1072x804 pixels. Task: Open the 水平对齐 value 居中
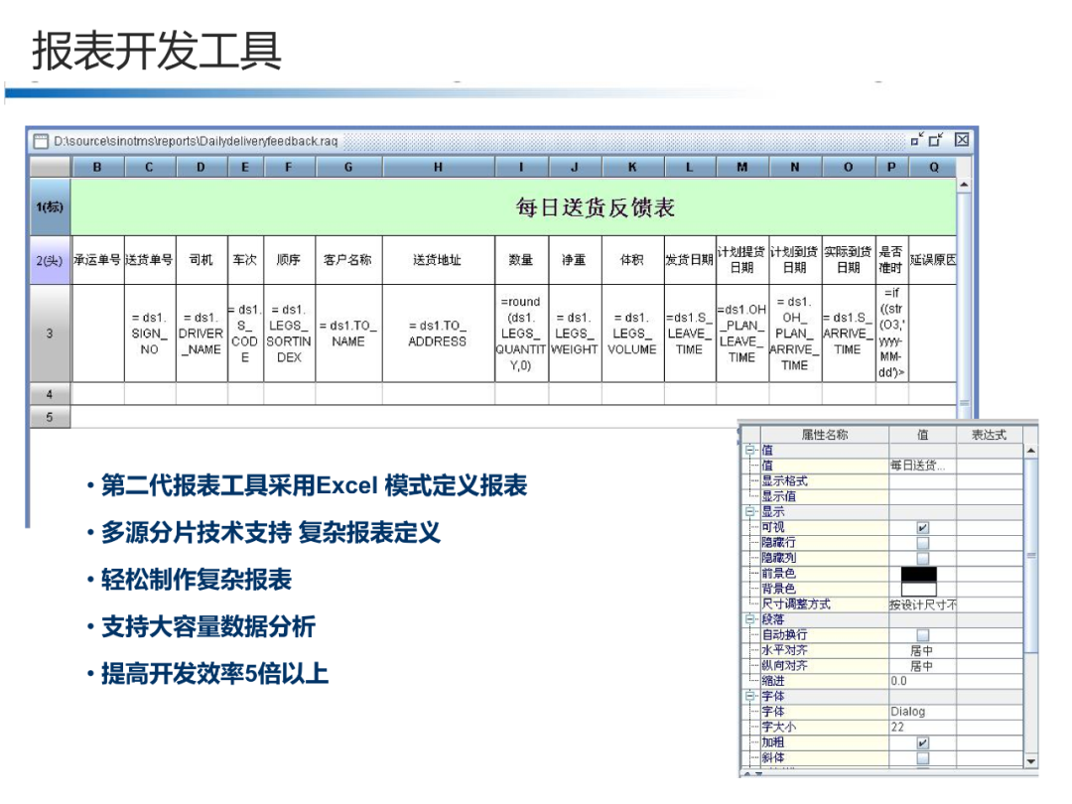click(922, 651)
